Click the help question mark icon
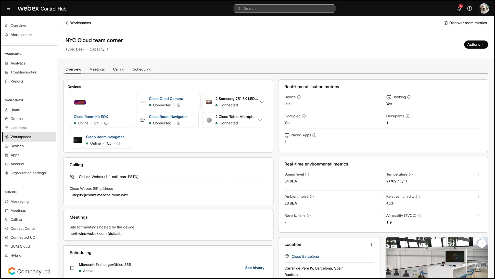 [x=469, y=9]
